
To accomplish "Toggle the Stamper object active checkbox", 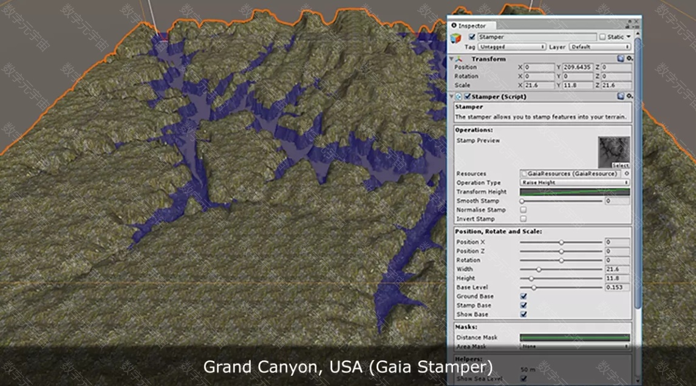I will pos(472,37).
